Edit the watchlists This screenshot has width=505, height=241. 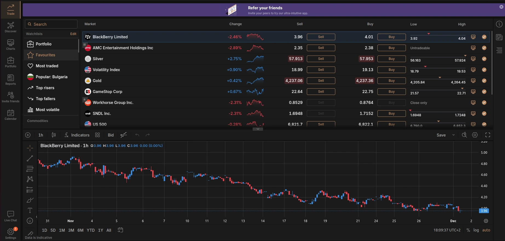73,34
